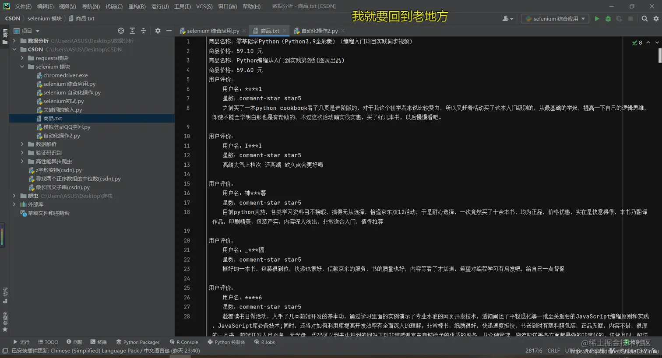Open Search Everywhere with magnifier icon
Image resolution: width=662 pixels, height=358 pixels.
(644, 18)
